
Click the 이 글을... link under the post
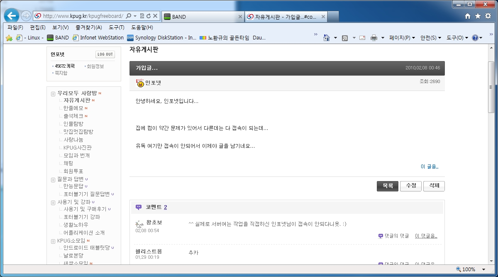pos(430,167)
